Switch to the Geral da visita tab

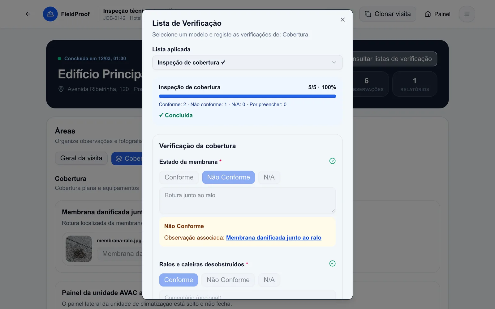pos(81,158)
